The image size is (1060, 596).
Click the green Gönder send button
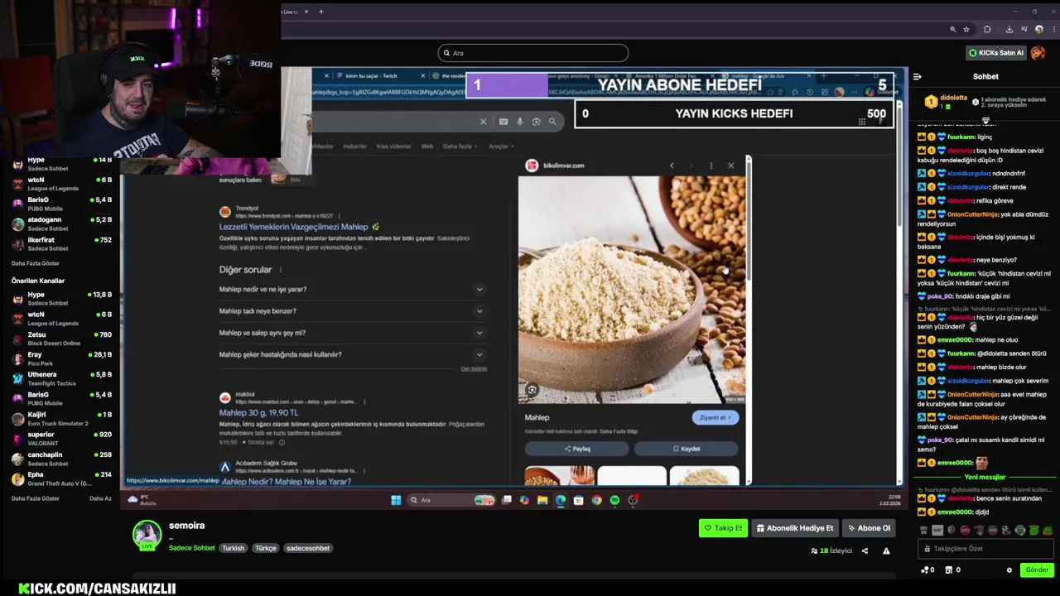point(1037,570)
